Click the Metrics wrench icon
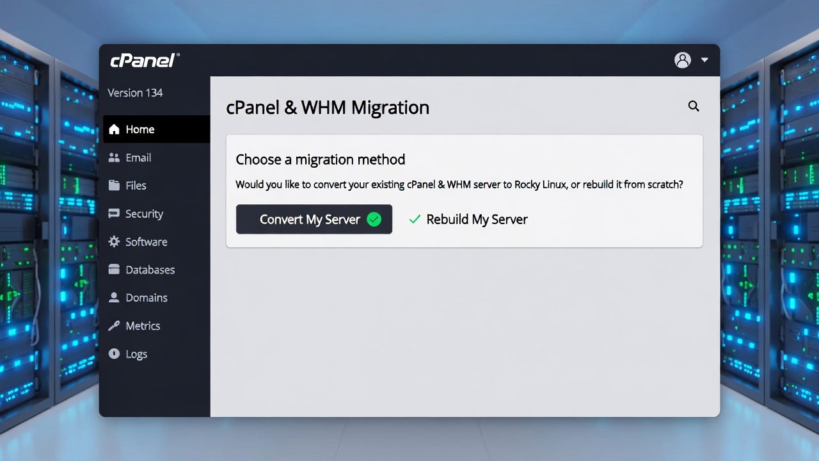819x461 pixels. pos(114,326)
